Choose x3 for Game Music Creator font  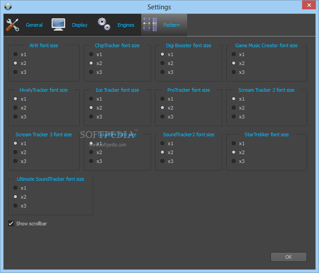pyautogui.click(x=233, y=72)
